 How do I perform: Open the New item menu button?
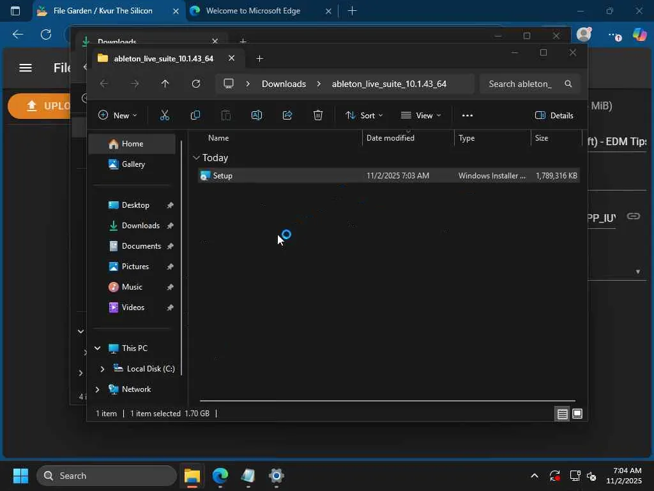(118, 115)
